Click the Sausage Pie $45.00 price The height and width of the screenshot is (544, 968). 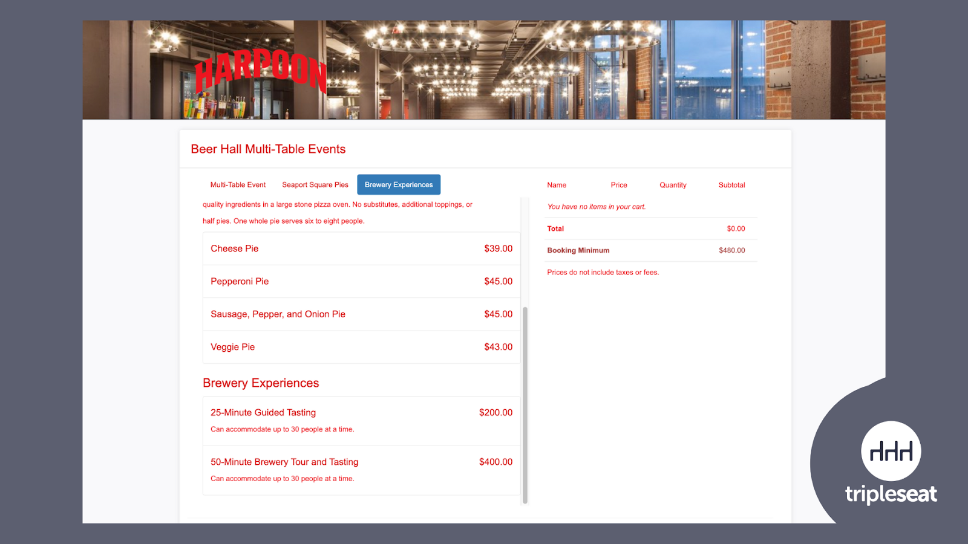[498, 314]
